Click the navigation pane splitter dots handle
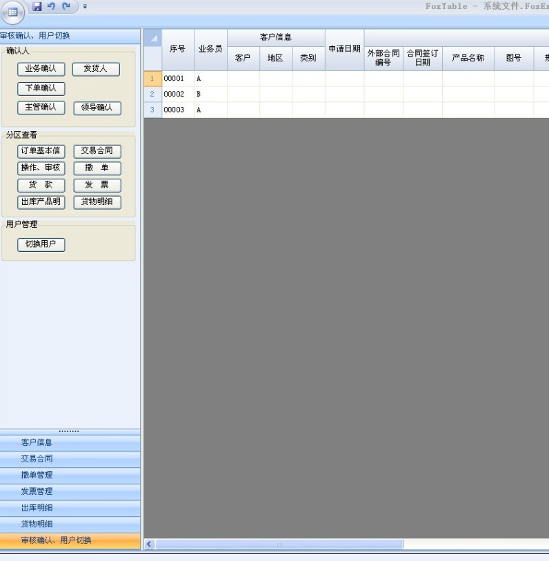 (x=69, y=431)
